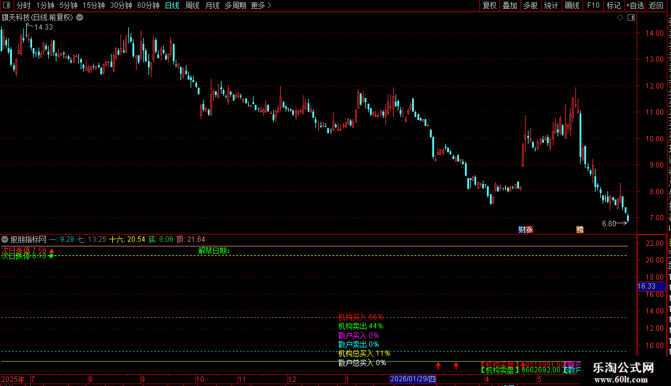
Task: Click the 统计 statistics button
Action: [551, 5]
